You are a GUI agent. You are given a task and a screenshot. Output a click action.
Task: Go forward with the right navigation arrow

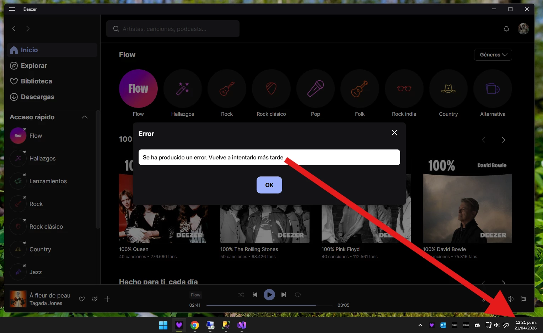(x=28, y=29)
